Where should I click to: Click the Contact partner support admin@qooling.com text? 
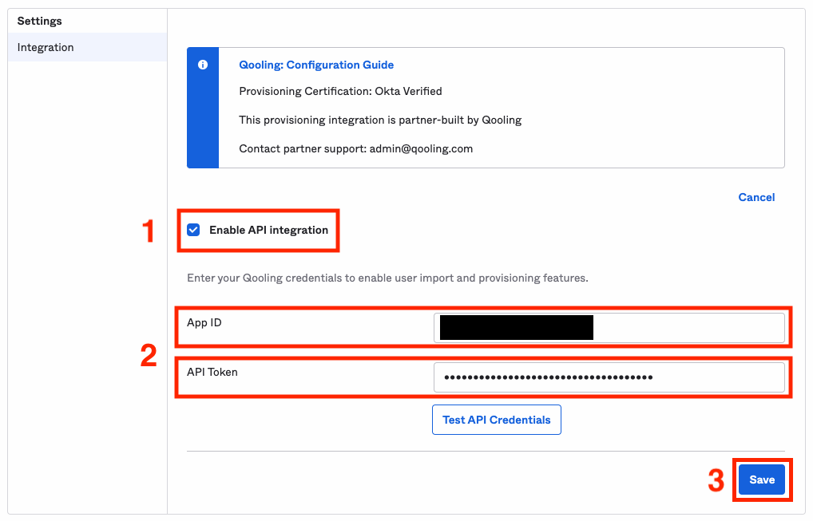(x=355, y=148)
